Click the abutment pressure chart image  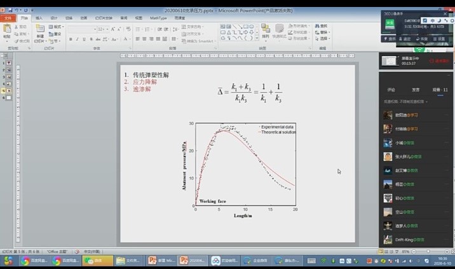pos(239,169)
